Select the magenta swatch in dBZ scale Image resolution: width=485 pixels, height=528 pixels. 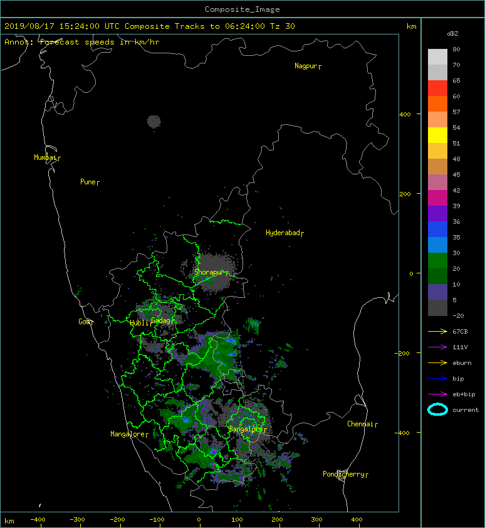[x=437, y=198]
